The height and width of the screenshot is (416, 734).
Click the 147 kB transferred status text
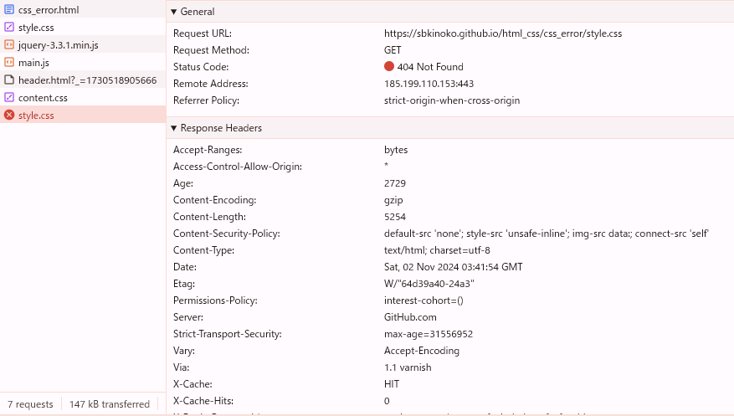coord(110,404)
